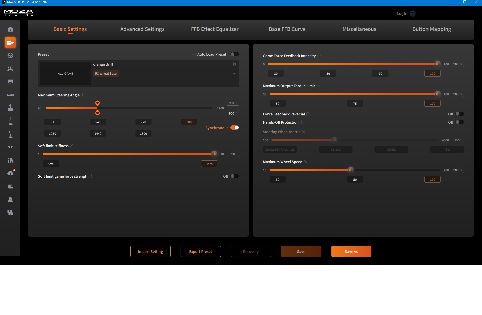Set Maximum Wheel Speed to 30
This screenshot has width=482, height=315.
pyautogui.click(x=278, y=180)
